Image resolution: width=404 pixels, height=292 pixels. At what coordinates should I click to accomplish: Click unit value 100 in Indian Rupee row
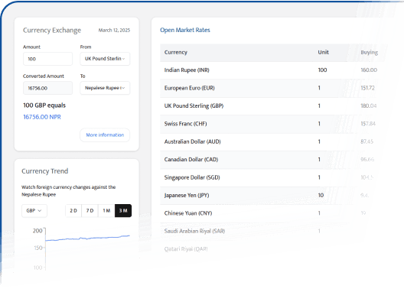tap(322, 70)
